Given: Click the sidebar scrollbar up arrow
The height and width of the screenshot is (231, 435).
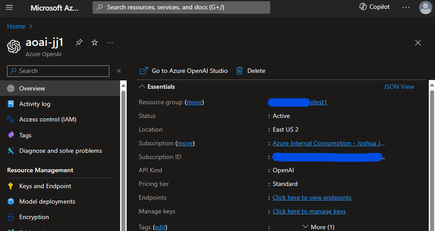Looking at the screenshot, I should tap(123, 85).
